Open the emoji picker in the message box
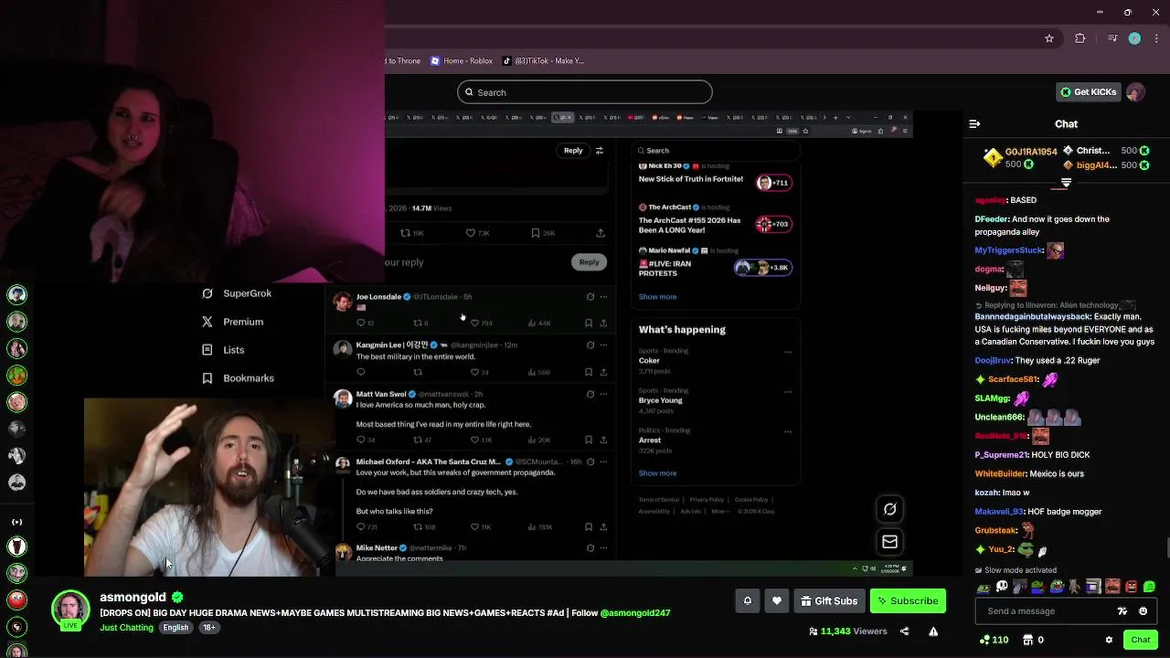1170x658 pixels. (1143, 611)
